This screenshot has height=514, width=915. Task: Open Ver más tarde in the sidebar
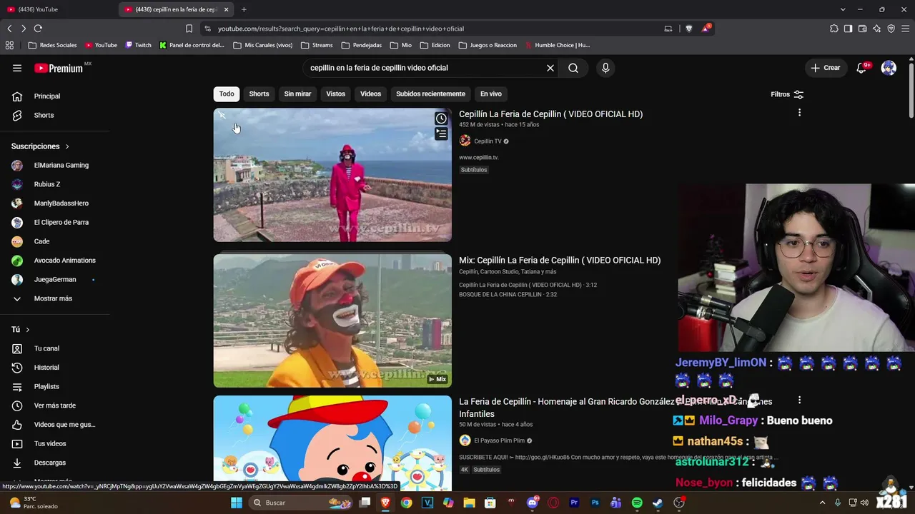point(55,405)
